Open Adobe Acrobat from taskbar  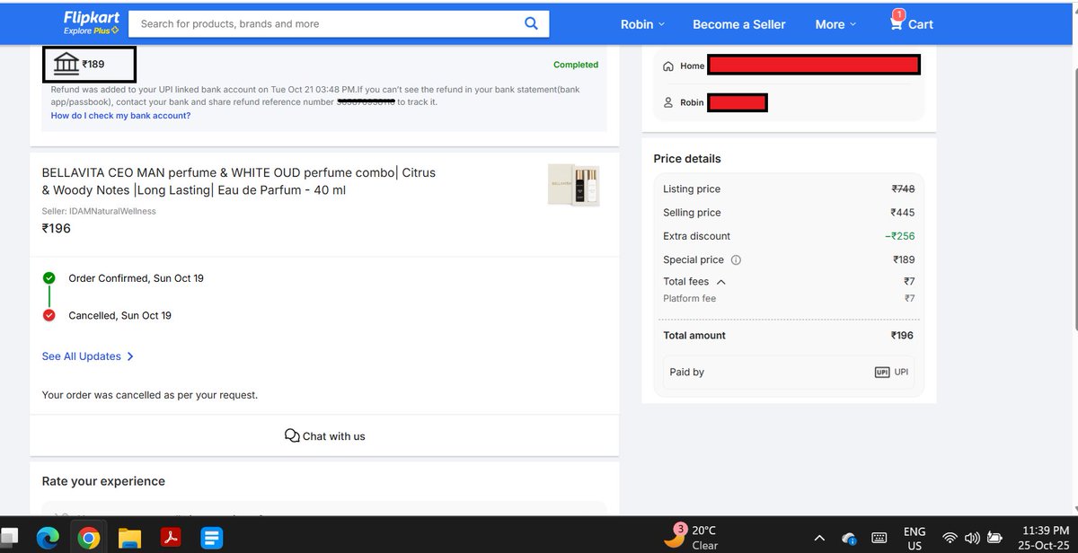(x=171, y=538)
